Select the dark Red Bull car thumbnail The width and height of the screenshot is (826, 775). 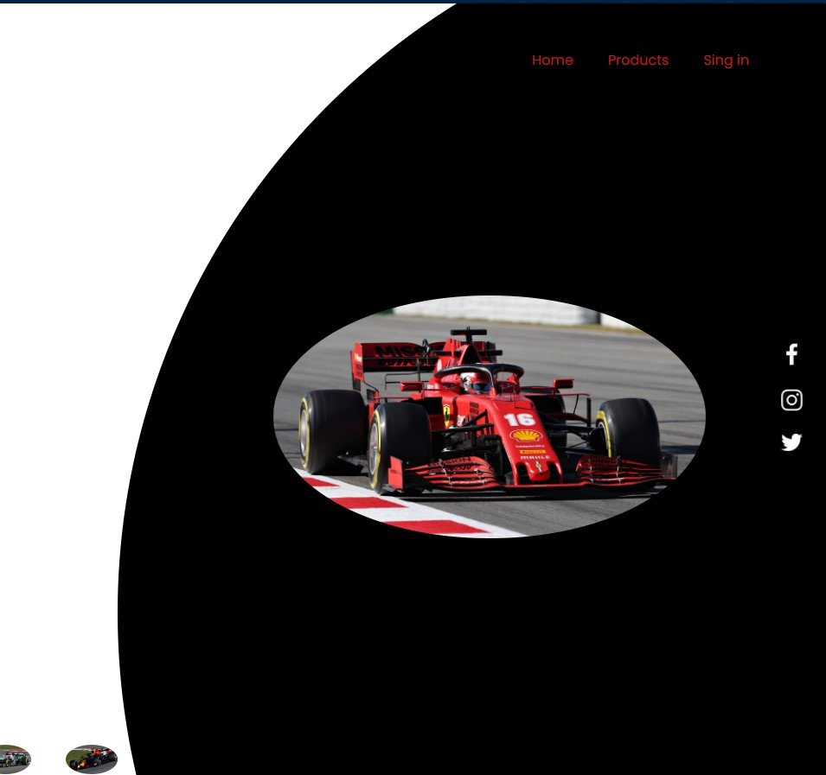92,759
